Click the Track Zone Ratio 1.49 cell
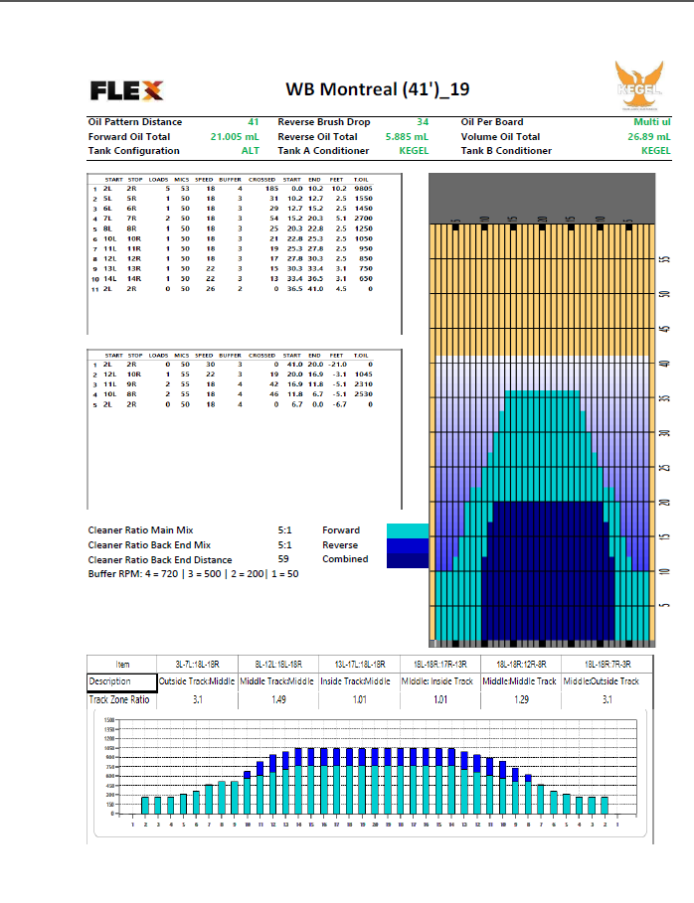694x903 pixels. coord(277,699)
